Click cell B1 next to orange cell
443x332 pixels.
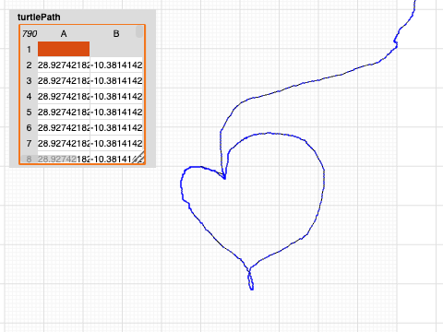point(116,49)
